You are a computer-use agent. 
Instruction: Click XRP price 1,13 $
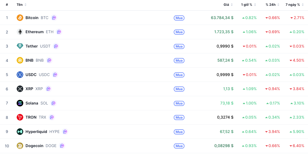[228, 89]
